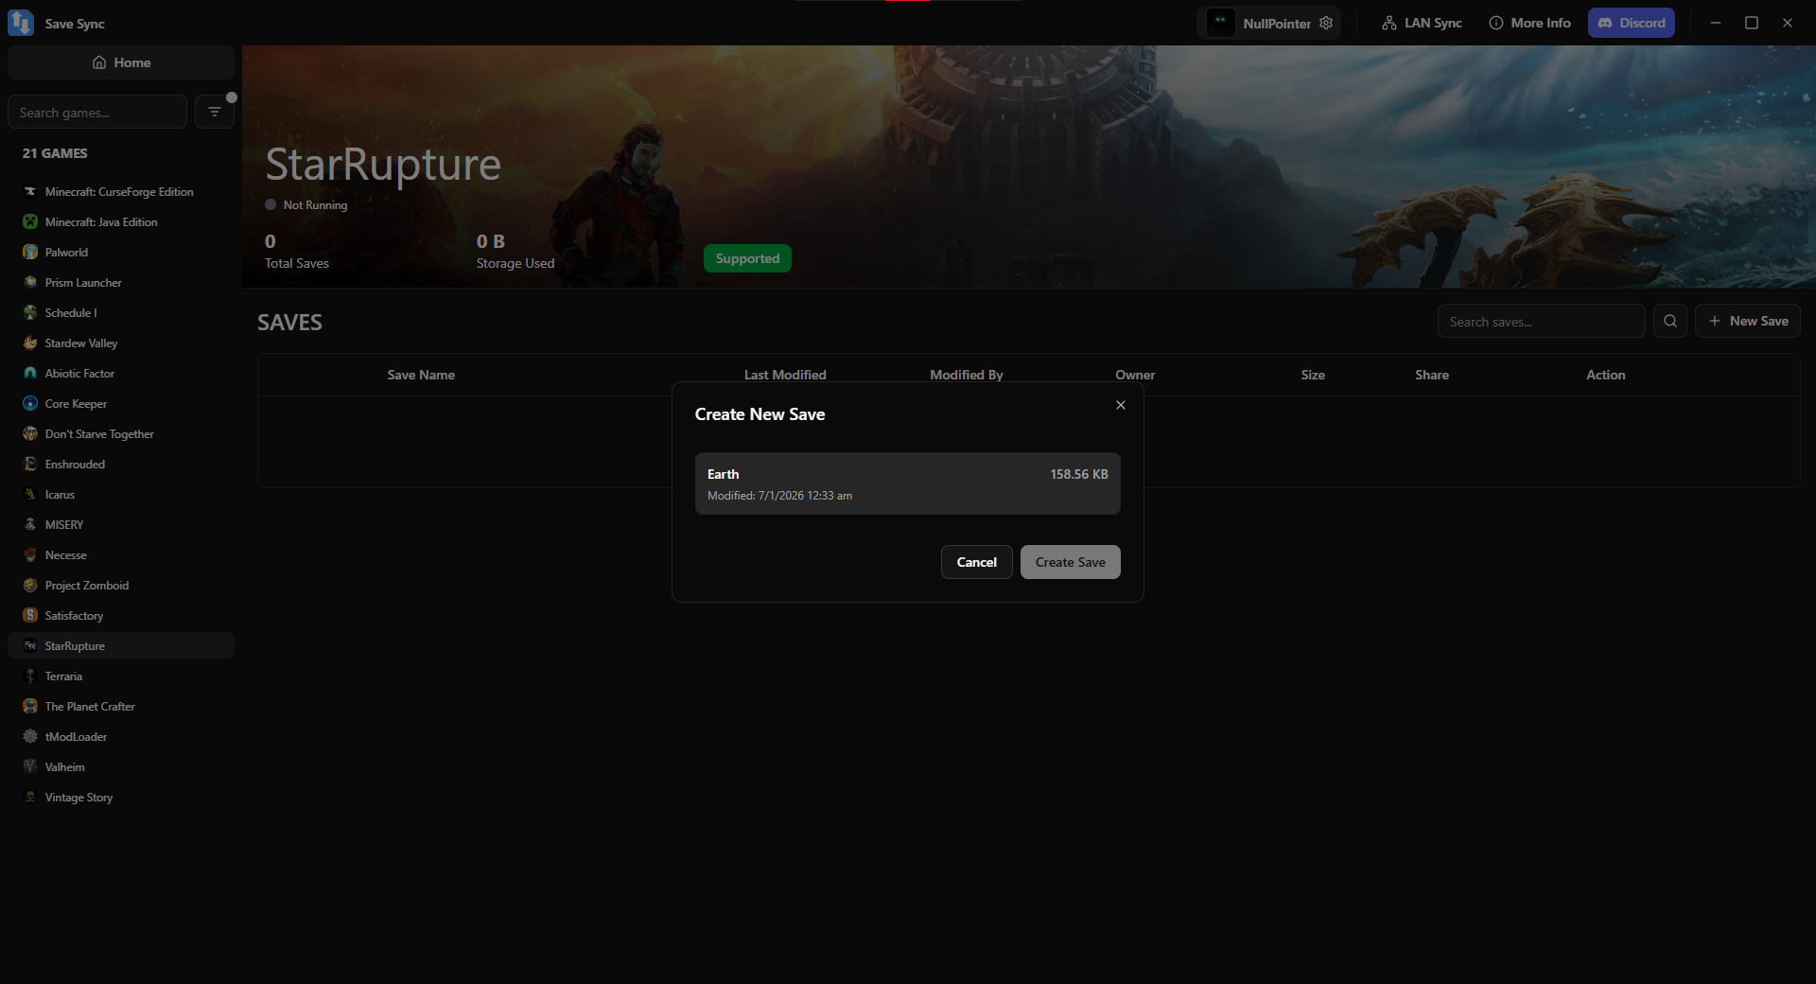Click the Size column header

pyautogui.click(x=1313, y=375)
